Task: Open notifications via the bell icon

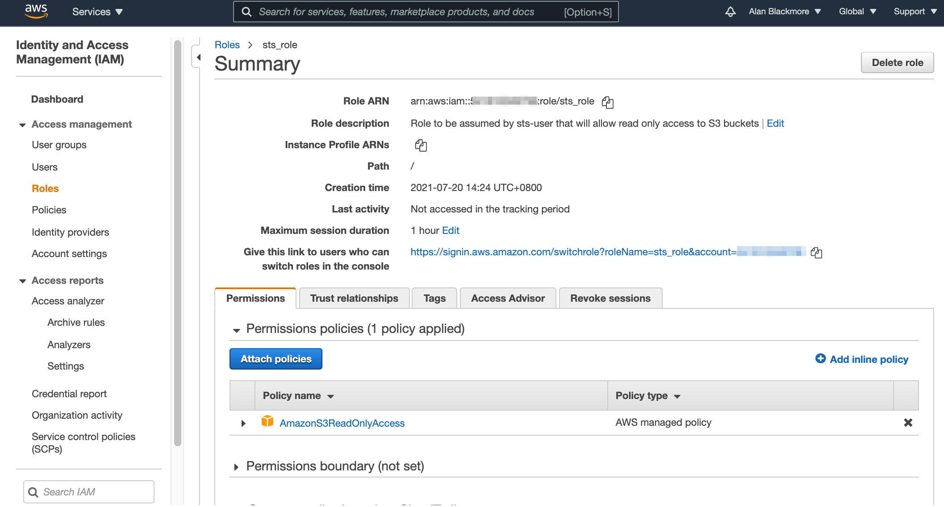Action: tap(730, 12)
